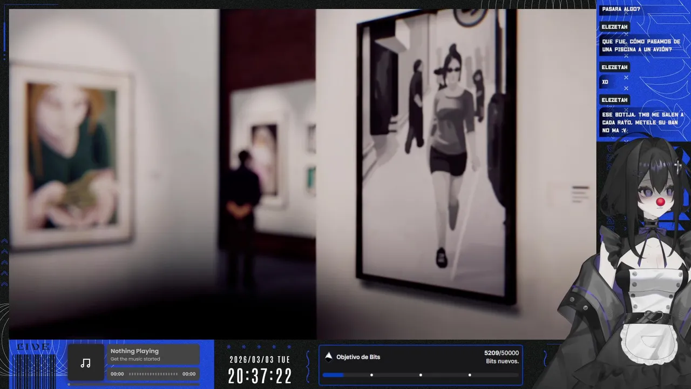Image resolution: width=691 pixels, height=389 pixels.
Task: Click the music note icon in player widget
Action: (85, 363)
